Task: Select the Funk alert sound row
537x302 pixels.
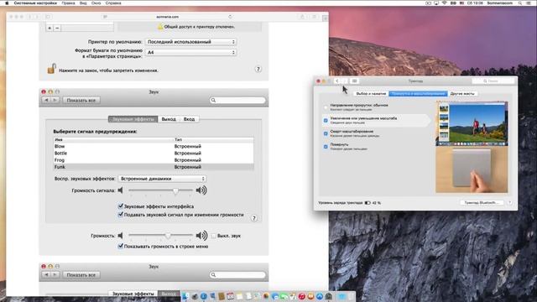Action: click(154, 167)
